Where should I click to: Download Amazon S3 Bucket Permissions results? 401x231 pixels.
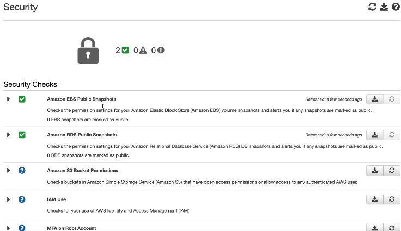click(375, 171)
